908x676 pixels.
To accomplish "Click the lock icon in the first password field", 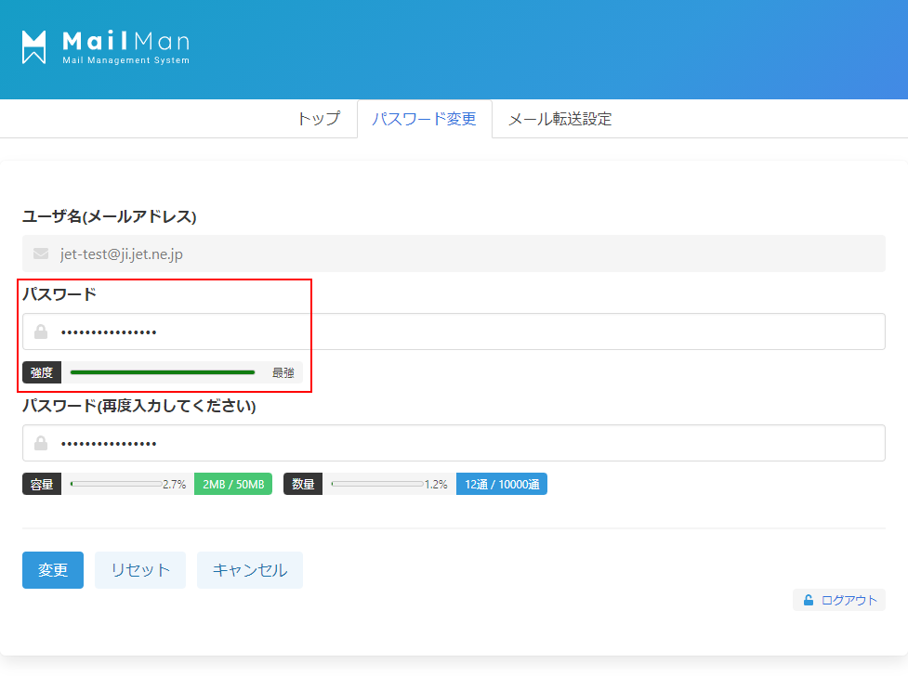I will pos(41,331).
